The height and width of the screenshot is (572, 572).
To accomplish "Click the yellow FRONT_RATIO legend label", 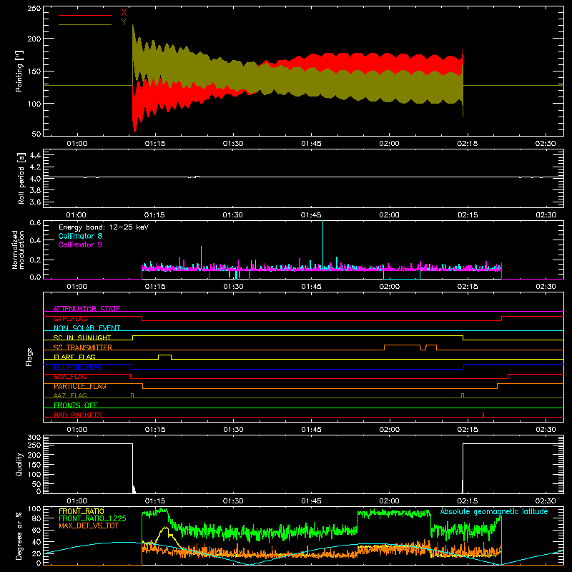I will click(82, 511).
